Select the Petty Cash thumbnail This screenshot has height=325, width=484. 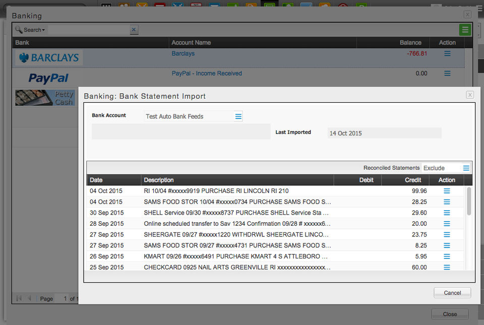(x=45, y=98)
